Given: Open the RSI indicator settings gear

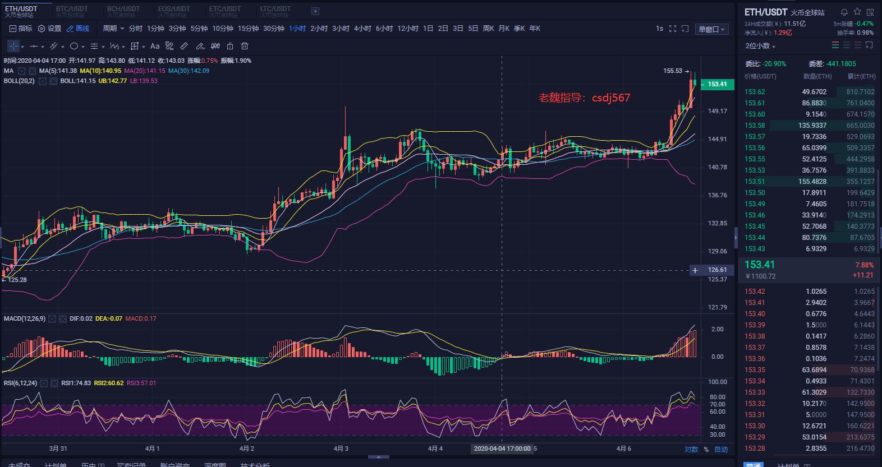Looking at the screenshot, I should [44, 383].
